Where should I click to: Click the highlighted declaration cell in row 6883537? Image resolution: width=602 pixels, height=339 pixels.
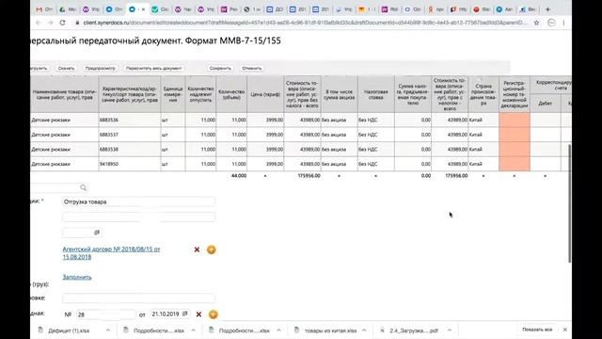pos(515,135)
